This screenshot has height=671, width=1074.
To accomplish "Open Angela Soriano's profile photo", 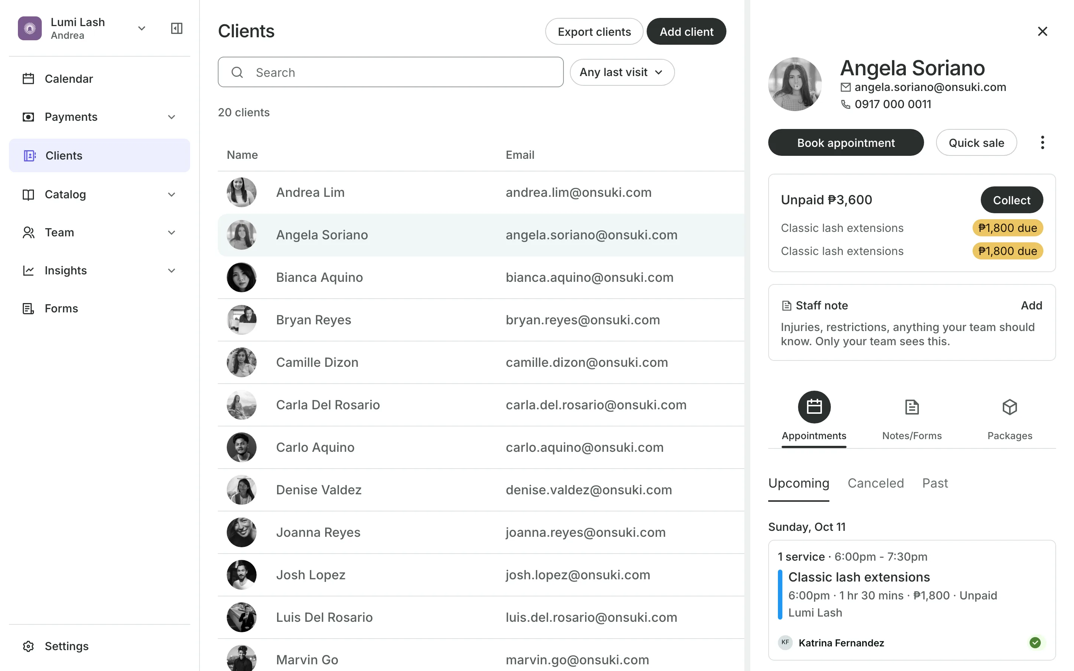I will click(x=795, y=84).
